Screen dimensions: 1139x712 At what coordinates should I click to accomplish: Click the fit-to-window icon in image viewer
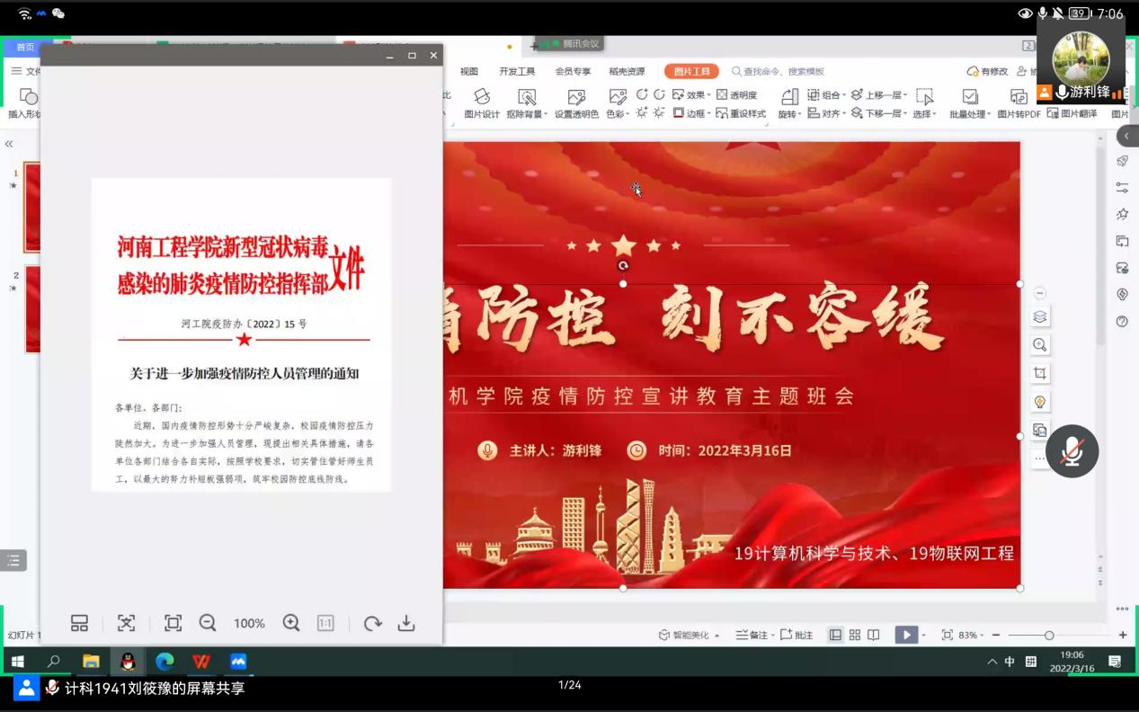click(x=126, y=623)
